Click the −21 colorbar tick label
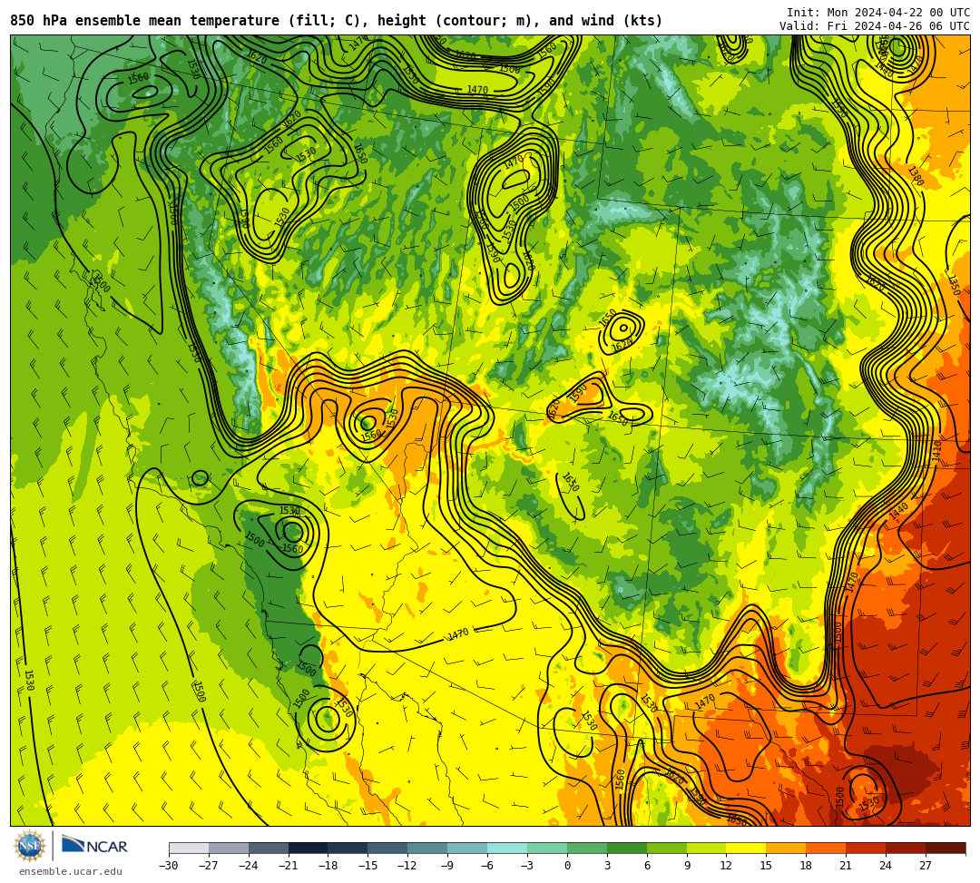The image size is (980, 883). [289, 866]
